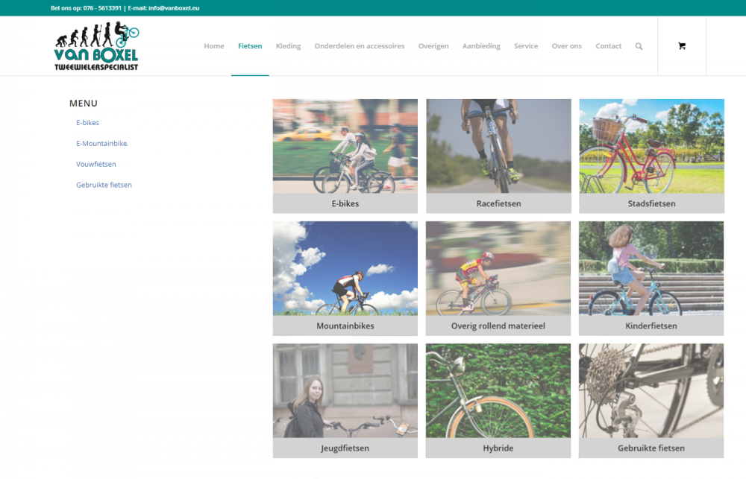Click the info@vanboxel.eu email address
The height and width of the screenshot is (479, 746).
(x=174, y=8)
